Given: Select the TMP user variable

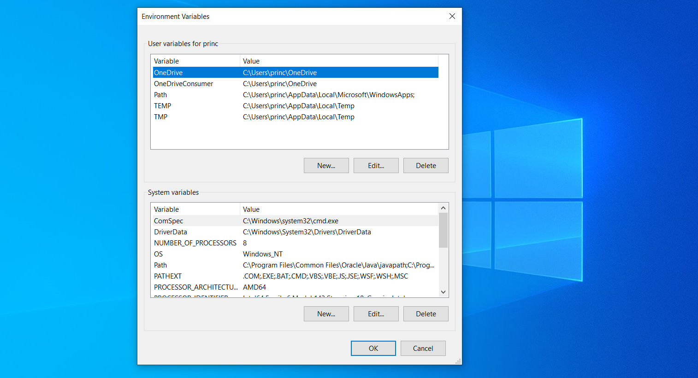Looking at the screenshot, I should [x=296, y=117].
